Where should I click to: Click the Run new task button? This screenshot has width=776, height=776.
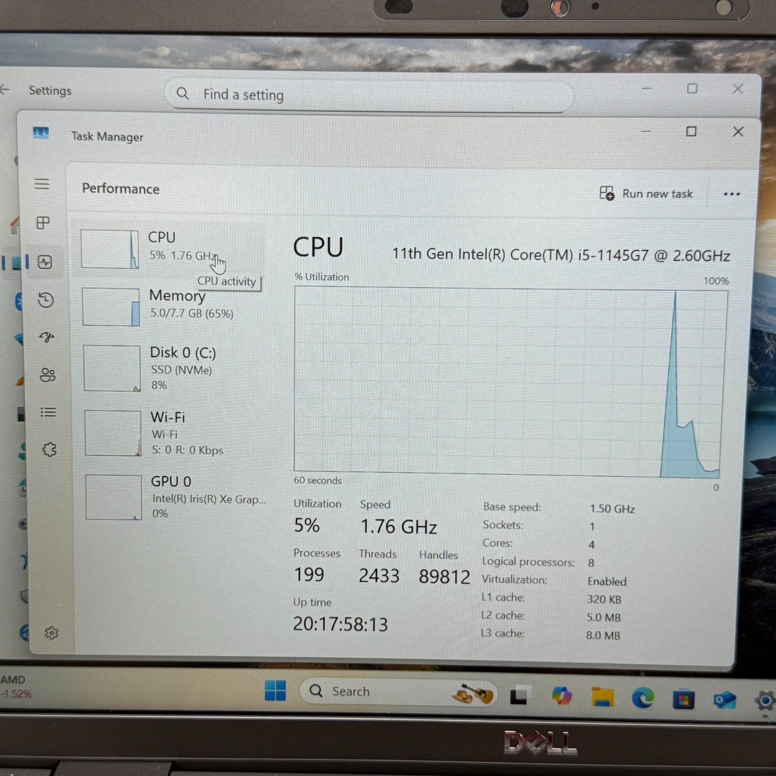tap(646, 194)
